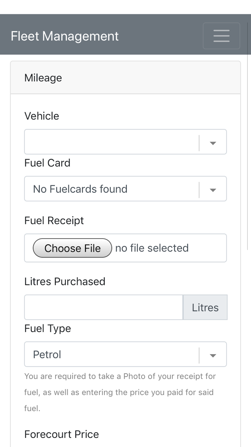Click the Fleet Management brand link
The image size is (251, 447).
click(x=65, y=36)
